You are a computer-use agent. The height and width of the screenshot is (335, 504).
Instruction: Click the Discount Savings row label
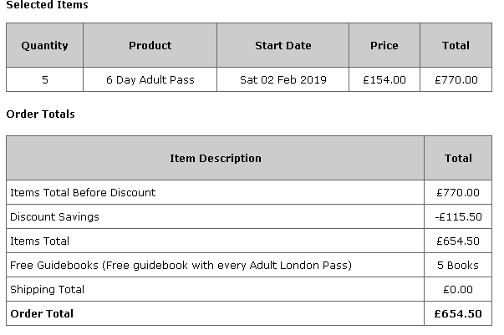click(x=54, y=216)
